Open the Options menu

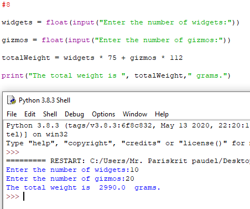click(x=103, y=114)
